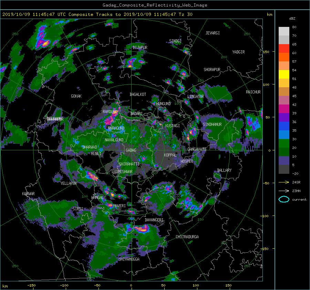Select the orange 57-60 dBZ legend swatch
Image resolution: width=310 pixels, height=290 pixels.
[284, 57]
